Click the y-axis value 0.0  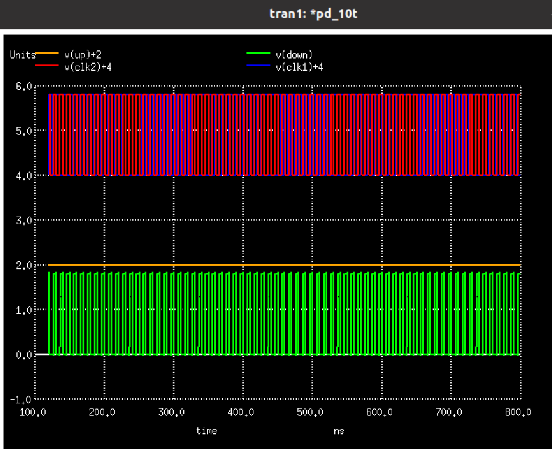tap(24, 355)
